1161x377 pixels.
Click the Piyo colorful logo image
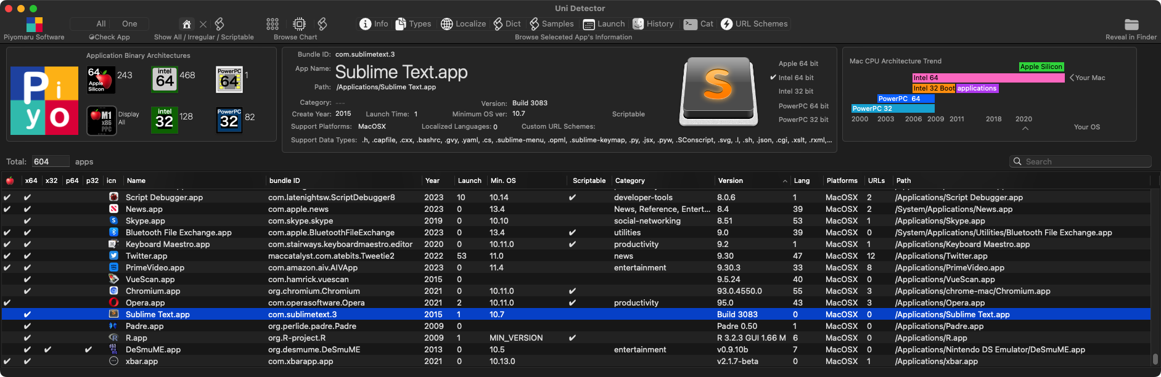44,101
